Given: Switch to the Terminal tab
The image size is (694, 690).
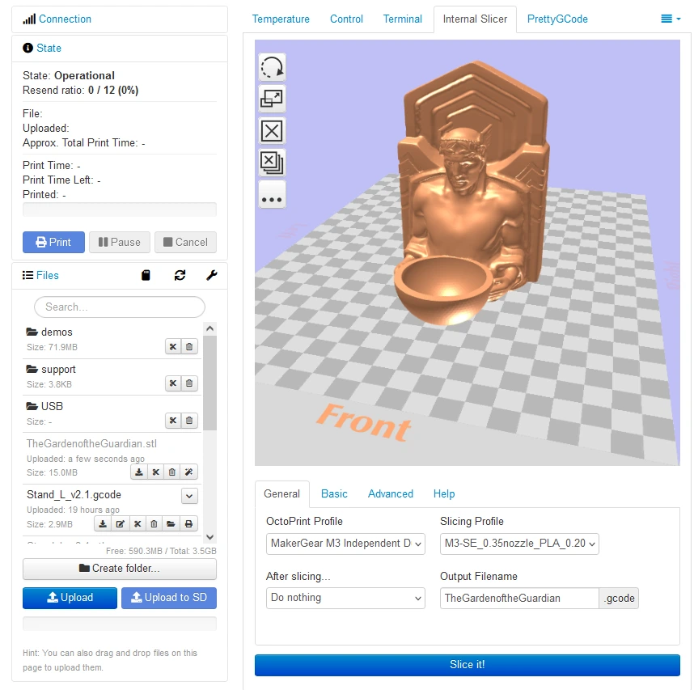Looking at the screenshot, I should click(402, 19).
